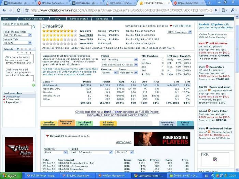
Task: Click the Rush Poker ad banner
Action: tap(19, 154)
